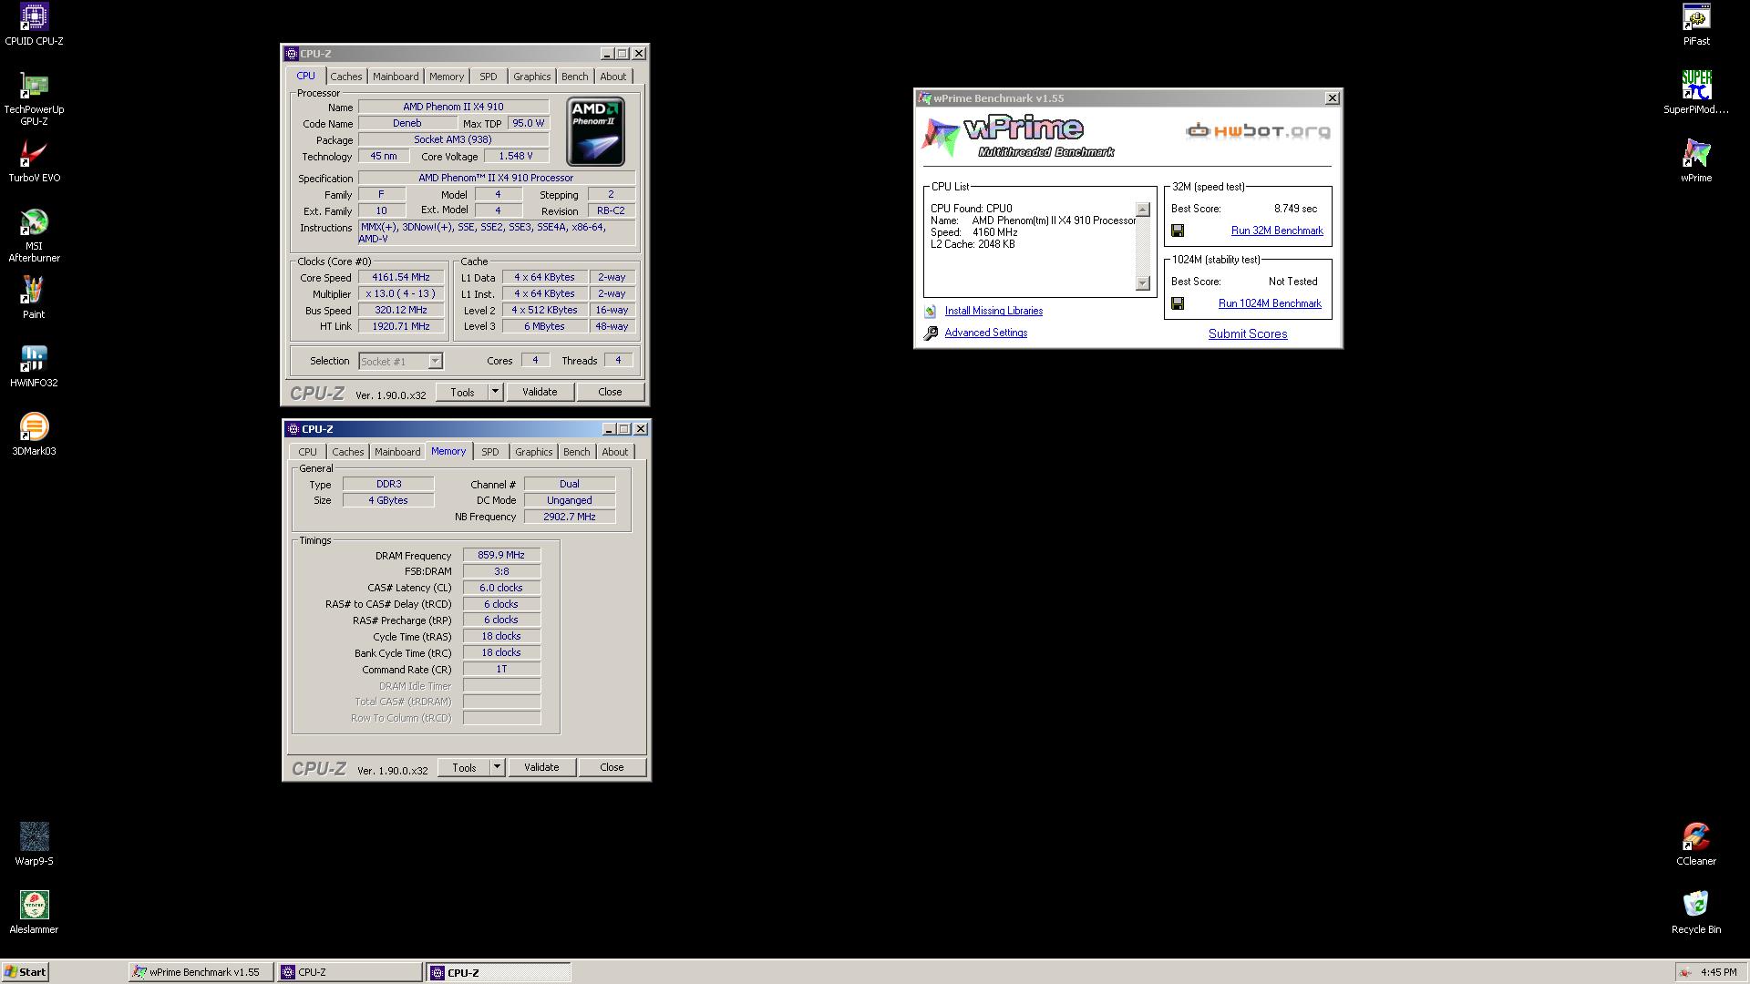Screen dimensions: 1750x984
Task: Run the 1024M Benchmark link
Action: tap(1270, 304)
